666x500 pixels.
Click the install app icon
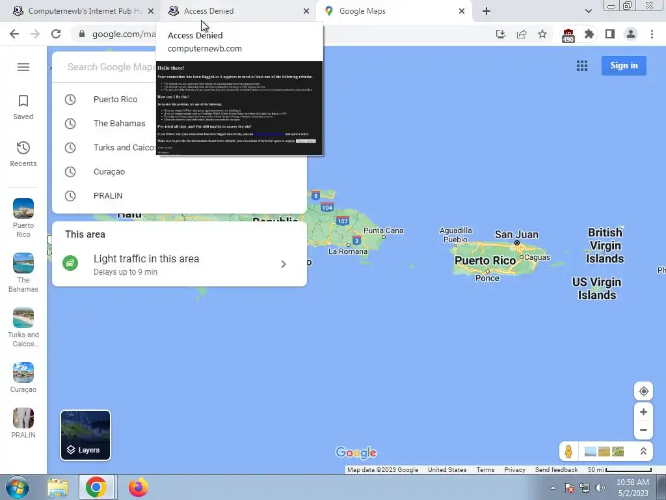[501, 34]
